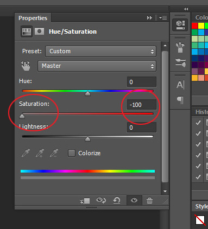Click the Hue value field
Viewport: 208px width, 229px height.
(x=142, y=82)
